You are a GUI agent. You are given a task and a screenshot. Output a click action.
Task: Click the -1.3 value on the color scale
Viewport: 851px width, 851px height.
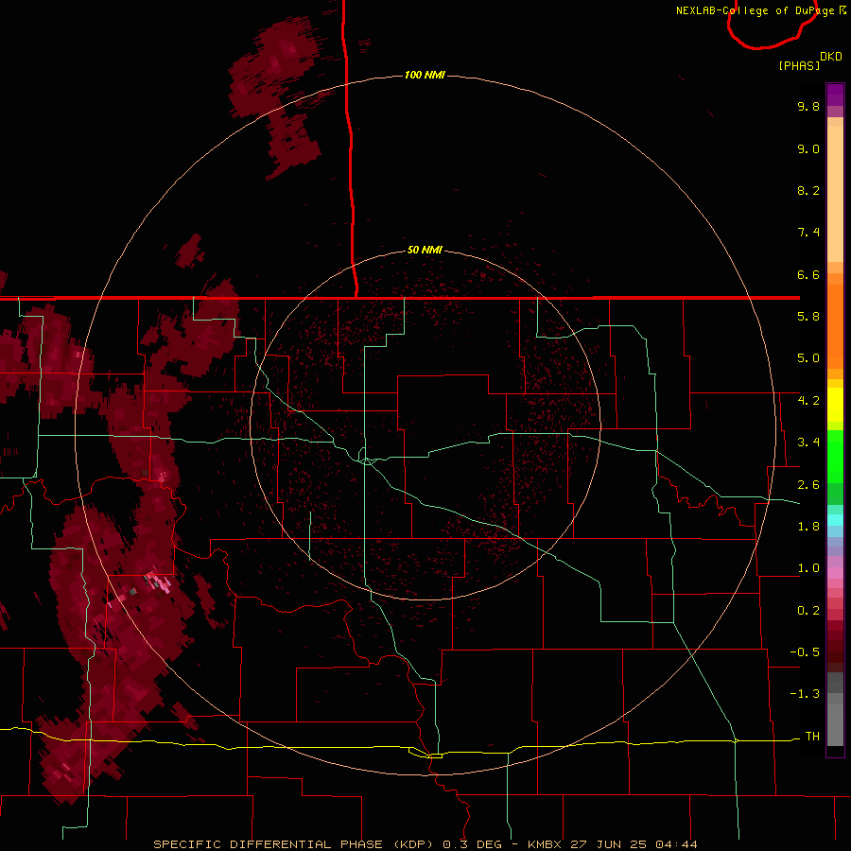805,694
